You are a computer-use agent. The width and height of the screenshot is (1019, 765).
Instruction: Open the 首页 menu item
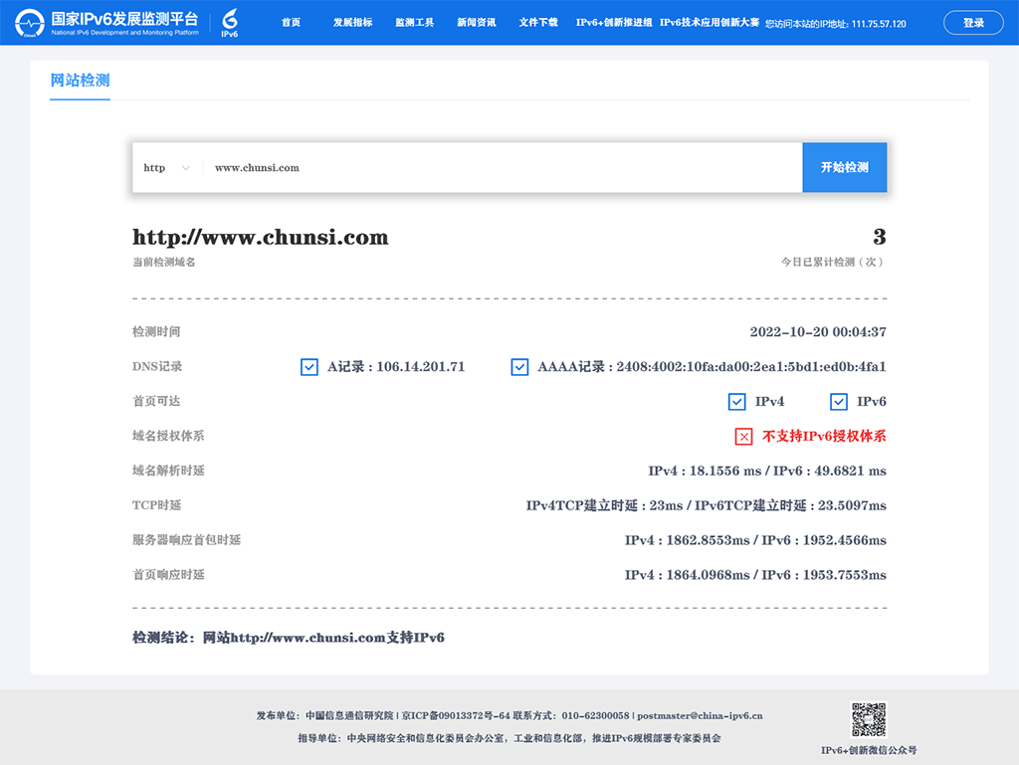pos(291,23)
